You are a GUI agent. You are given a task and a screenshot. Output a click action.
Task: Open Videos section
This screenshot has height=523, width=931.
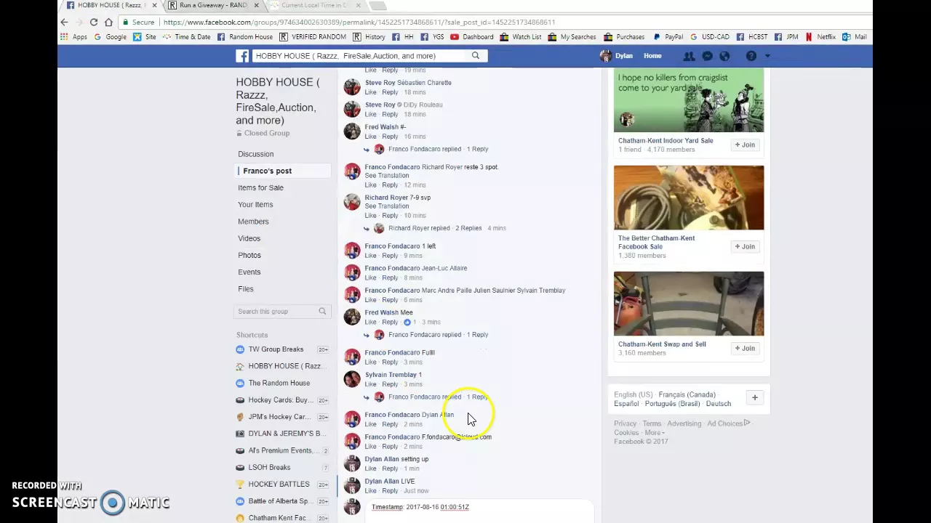coord(249,238)
